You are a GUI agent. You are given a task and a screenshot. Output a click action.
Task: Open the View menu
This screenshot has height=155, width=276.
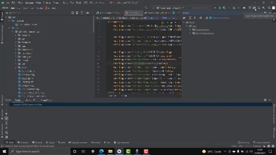pos(20,3)
